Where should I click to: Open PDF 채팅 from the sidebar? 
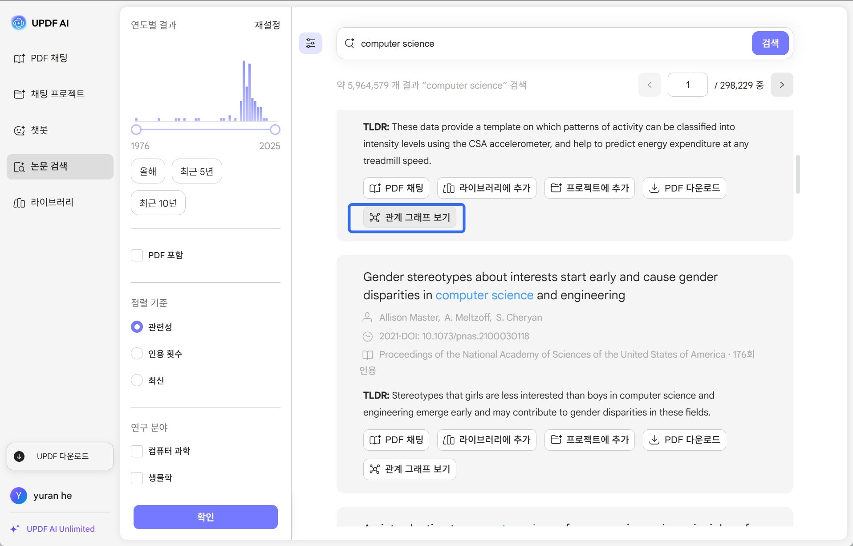click(x=41, y=58)
